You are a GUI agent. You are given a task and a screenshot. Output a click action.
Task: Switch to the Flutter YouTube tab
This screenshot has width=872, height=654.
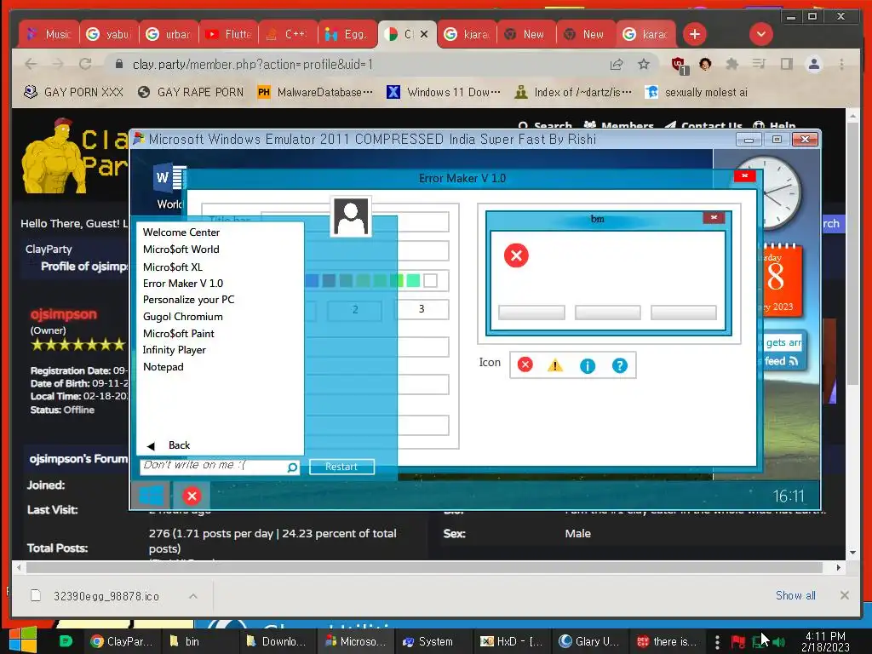(x=228, y=34)
